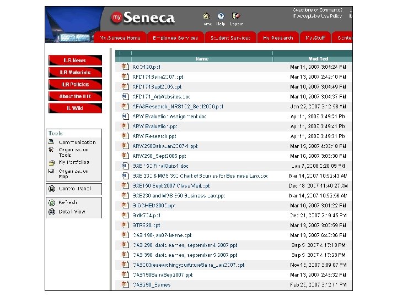
Task: Click the Organization Map icon
Action: click(x=51, y=171)
